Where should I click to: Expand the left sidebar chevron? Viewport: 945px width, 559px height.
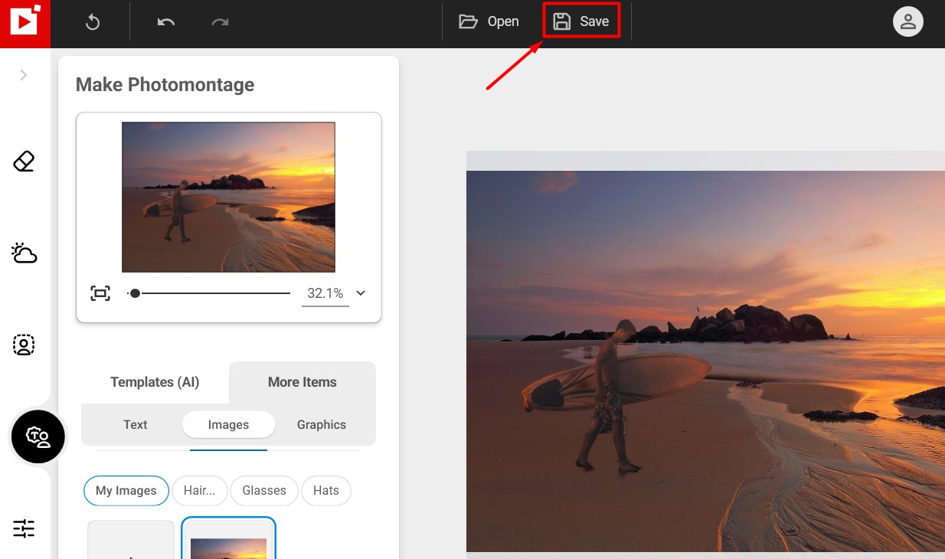click(24, 75)
